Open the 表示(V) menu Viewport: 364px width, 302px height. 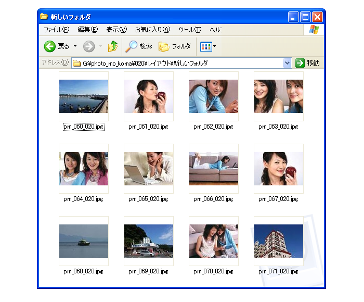pos(116,30)
